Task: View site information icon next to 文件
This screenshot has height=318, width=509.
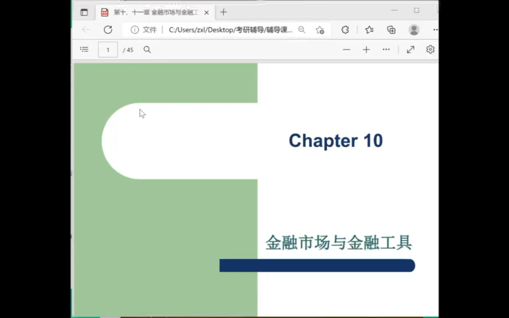Action: coord(134,30)
